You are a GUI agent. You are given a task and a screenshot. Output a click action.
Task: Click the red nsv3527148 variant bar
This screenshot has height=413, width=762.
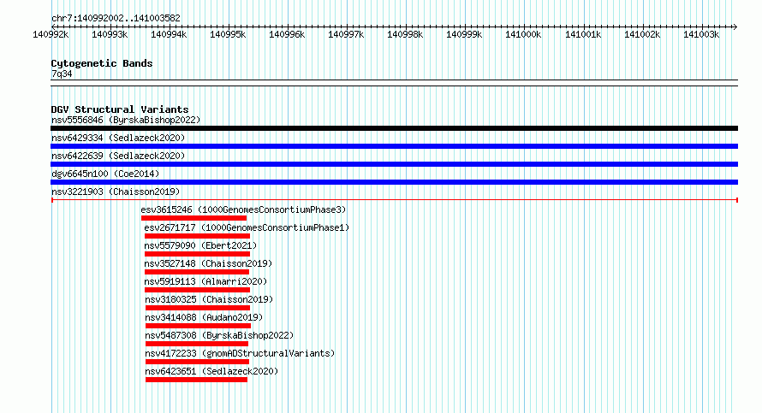(x=197, y=272)
